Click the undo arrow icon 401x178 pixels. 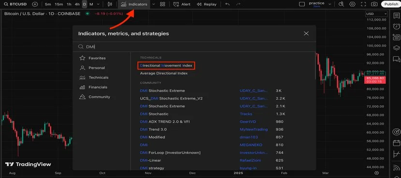[x=227, y=4]
